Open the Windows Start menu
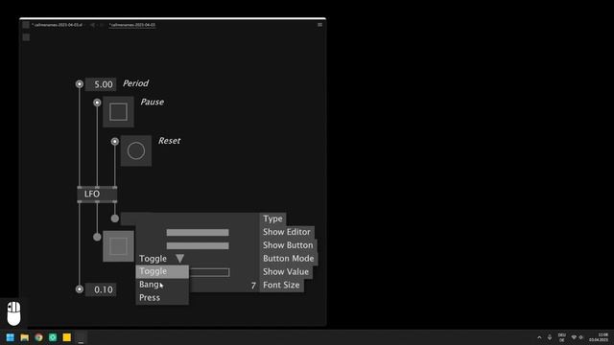 click(x=11, y=337)
